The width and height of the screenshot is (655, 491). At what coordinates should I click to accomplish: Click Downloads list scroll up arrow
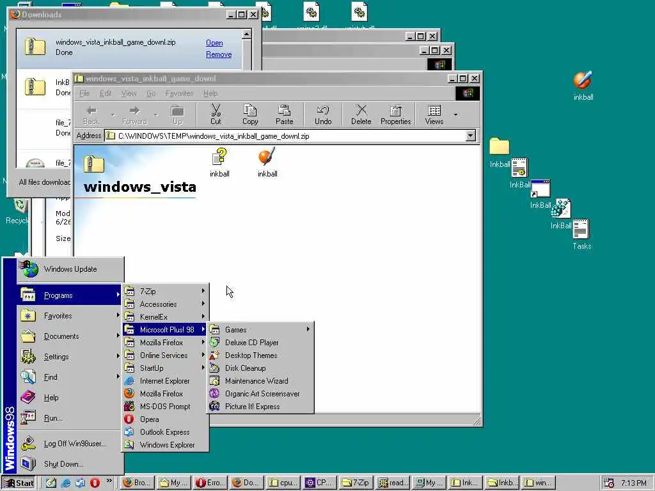click(246, 35)
